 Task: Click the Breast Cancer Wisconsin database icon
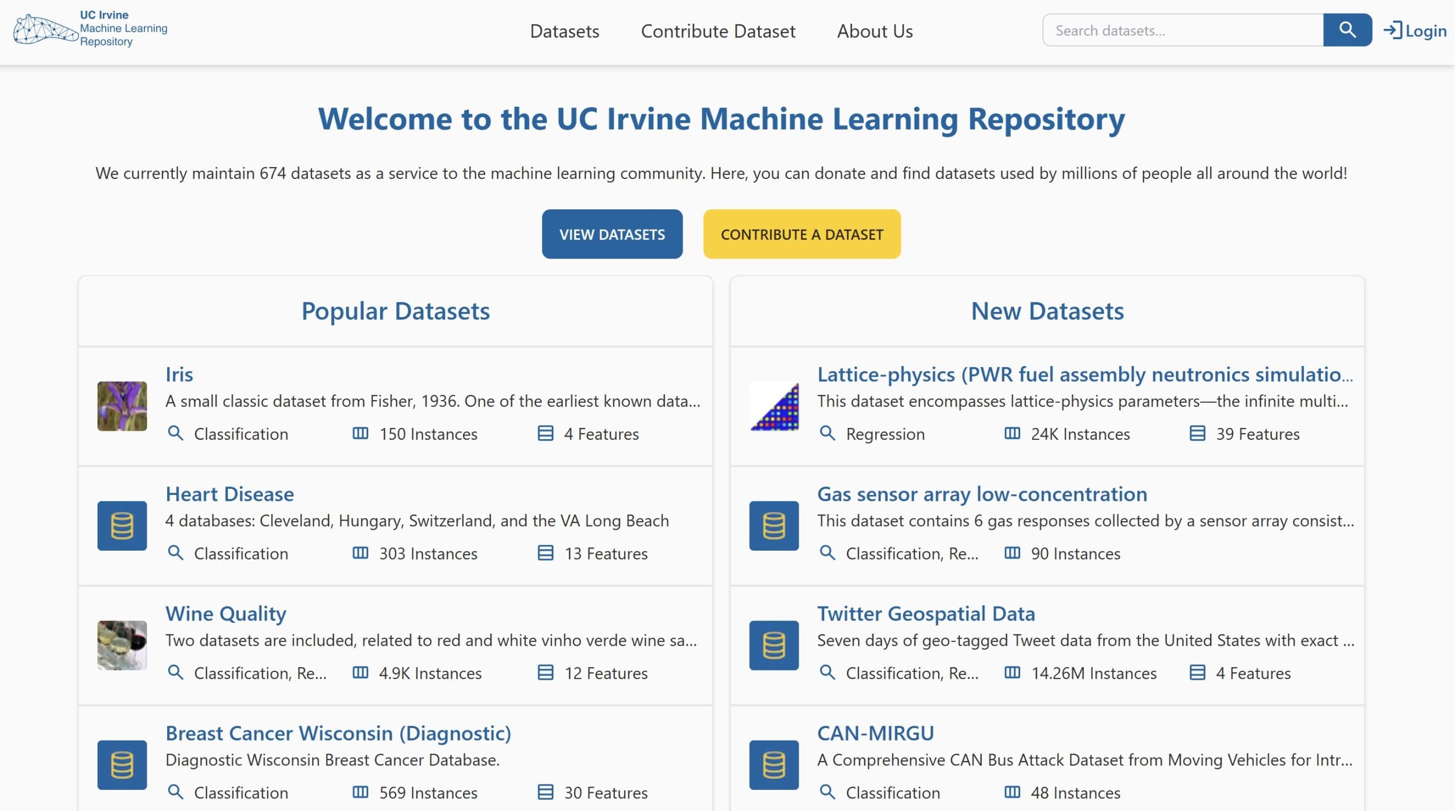pos(122,765)
